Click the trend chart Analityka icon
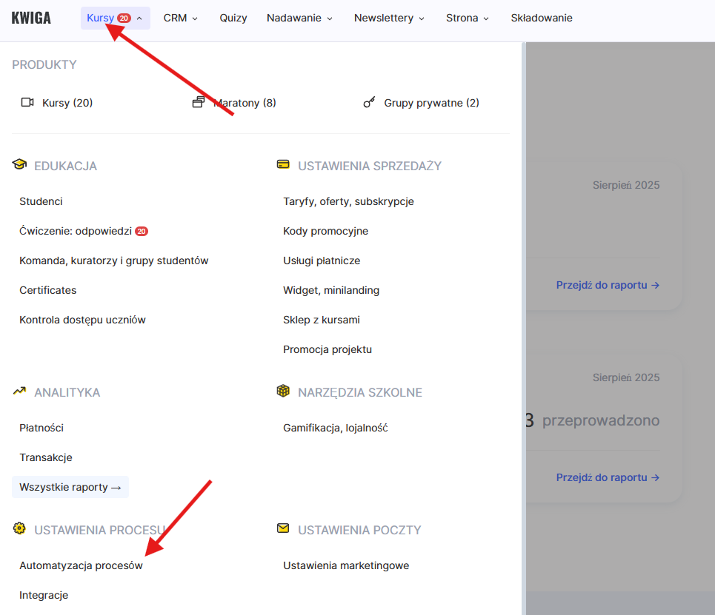Viewport: 715px width, 615px height. pyautogui.click(x=19, y=391)
